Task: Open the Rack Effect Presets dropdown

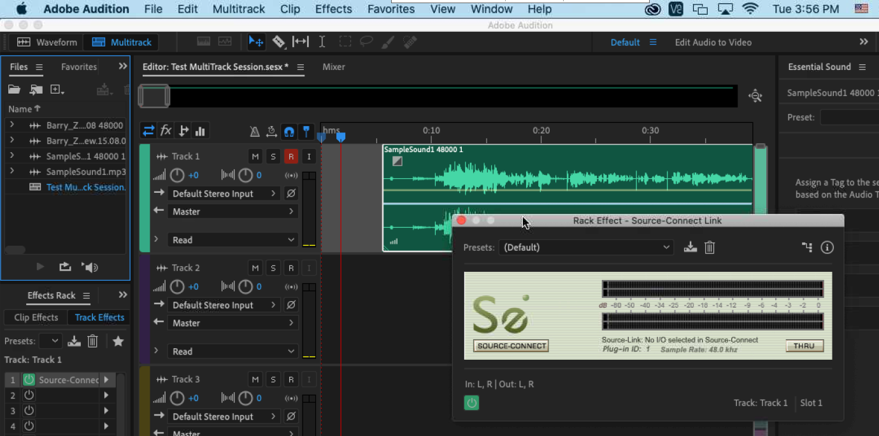Action: click(586, 248)
